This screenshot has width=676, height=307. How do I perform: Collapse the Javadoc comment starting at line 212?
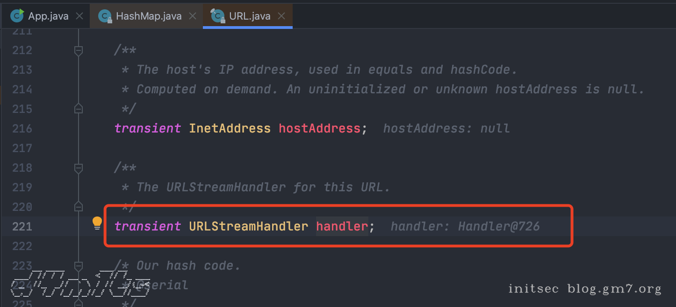click(x=79, y=50)
